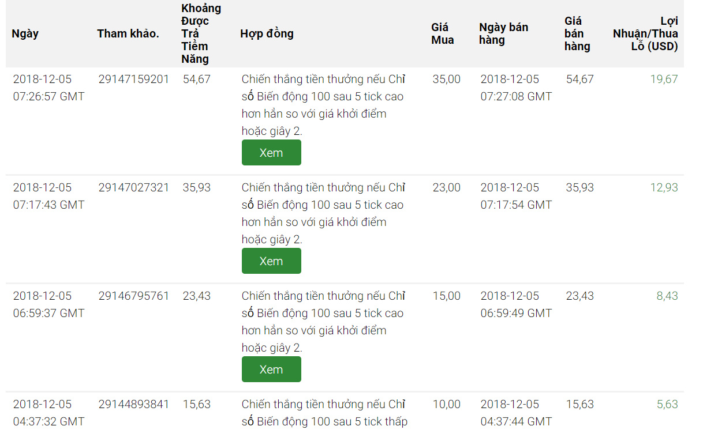Click the Xem button for reference 29147159201
The height and width of the screenshot is (430, 703).
(x=271, y=153)
